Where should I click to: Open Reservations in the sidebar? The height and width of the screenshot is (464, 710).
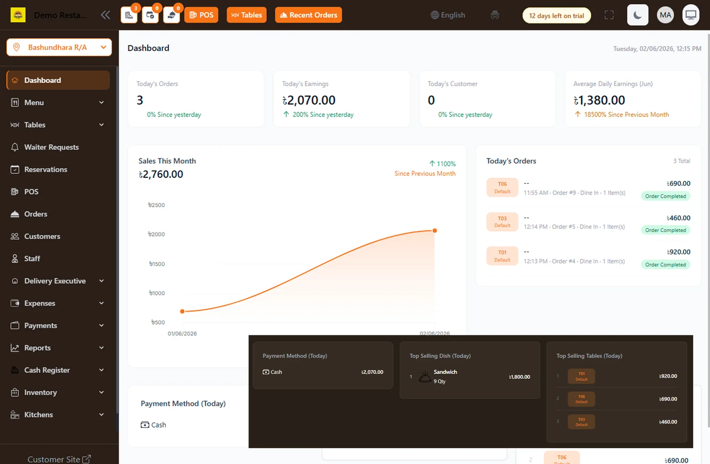click(58, 169)
